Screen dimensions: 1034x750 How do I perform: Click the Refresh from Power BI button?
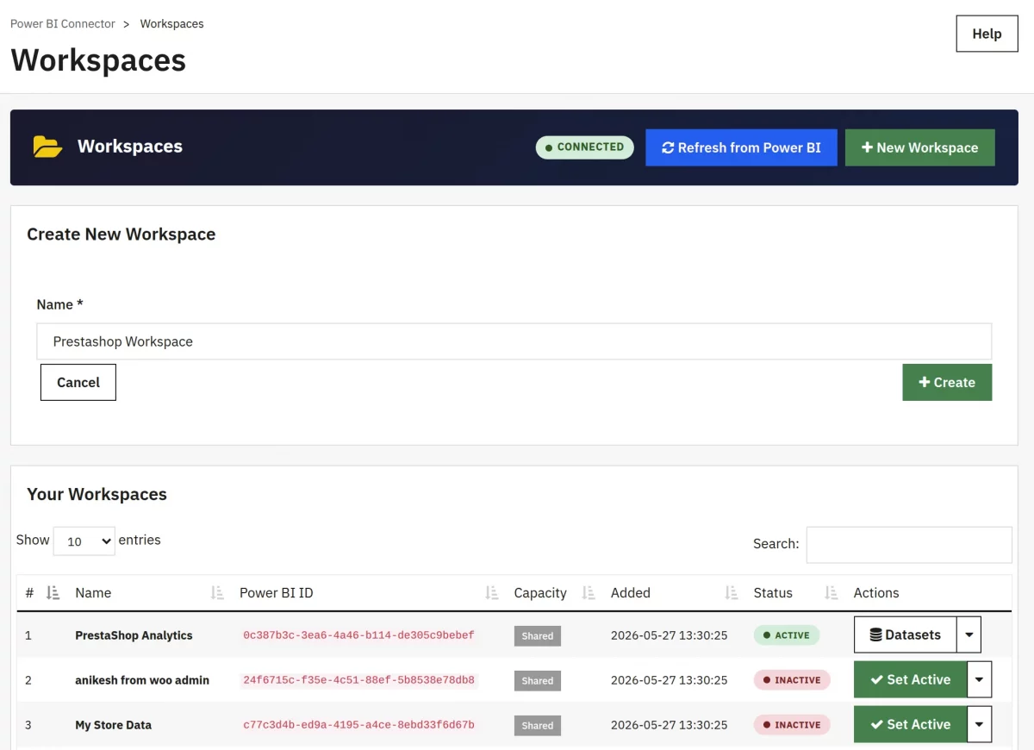(741, 147)
